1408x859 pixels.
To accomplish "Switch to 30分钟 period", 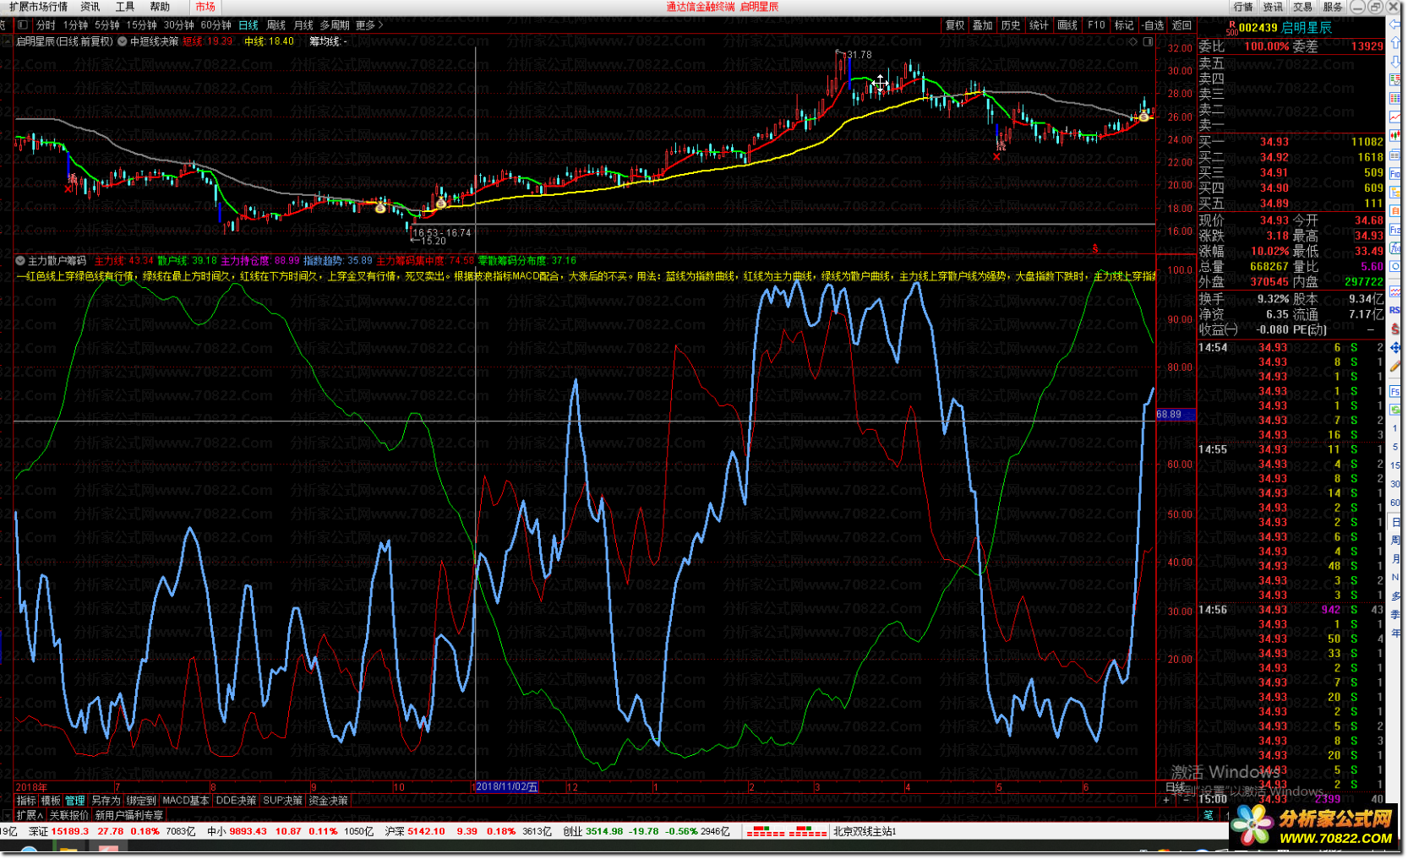I will [179, 25].
